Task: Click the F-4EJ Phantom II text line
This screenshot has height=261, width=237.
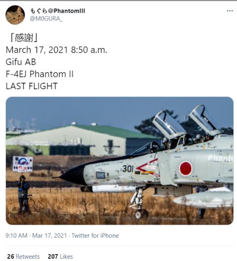Action: pos(40,74)
